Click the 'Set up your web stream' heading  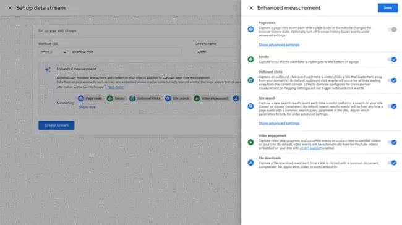pyautogui.click(x=57, y=31)
